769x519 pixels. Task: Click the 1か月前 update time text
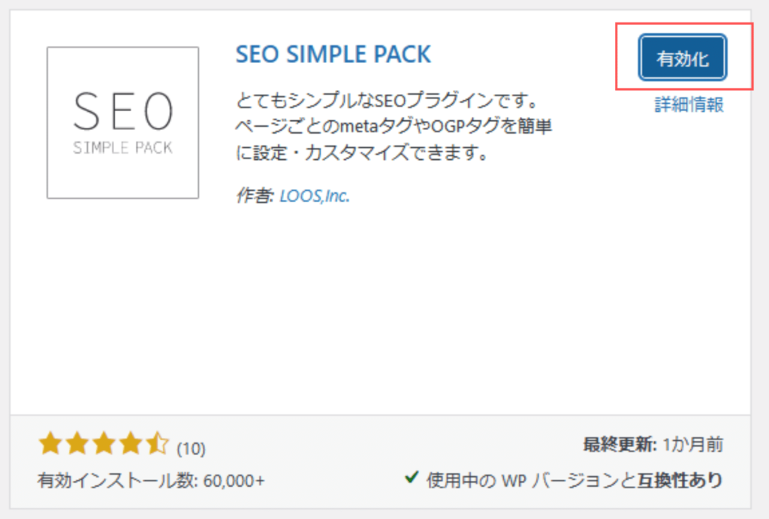click(x=693, y=445)
